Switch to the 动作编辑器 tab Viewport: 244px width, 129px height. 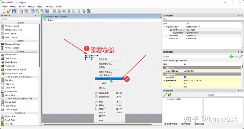186,124
